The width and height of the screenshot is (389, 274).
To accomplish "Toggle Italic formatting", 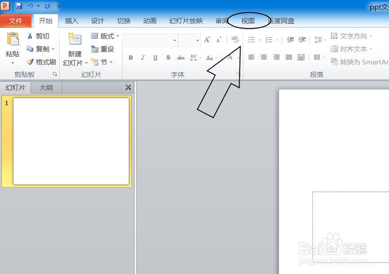I will point(143,58).
